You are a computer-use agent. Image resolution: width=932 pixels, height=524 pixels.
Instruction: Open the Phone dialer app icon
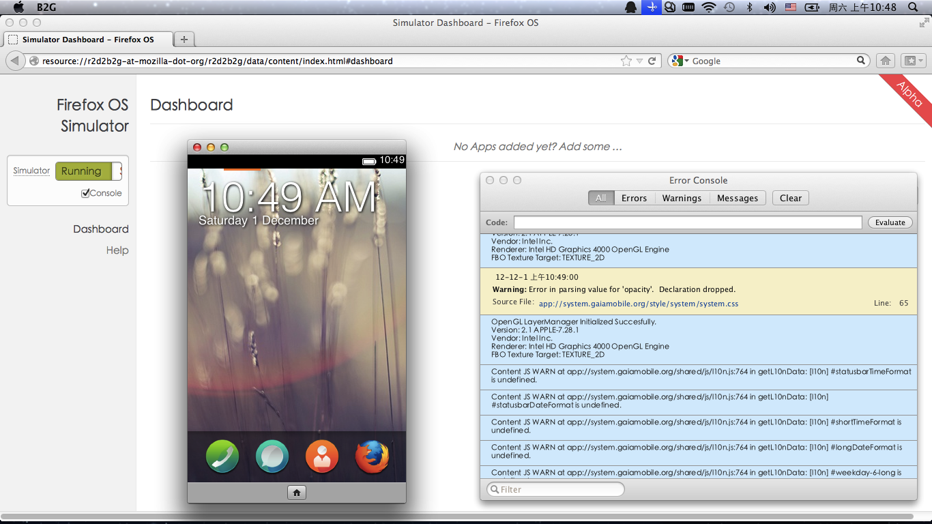[x=222, y=456]
